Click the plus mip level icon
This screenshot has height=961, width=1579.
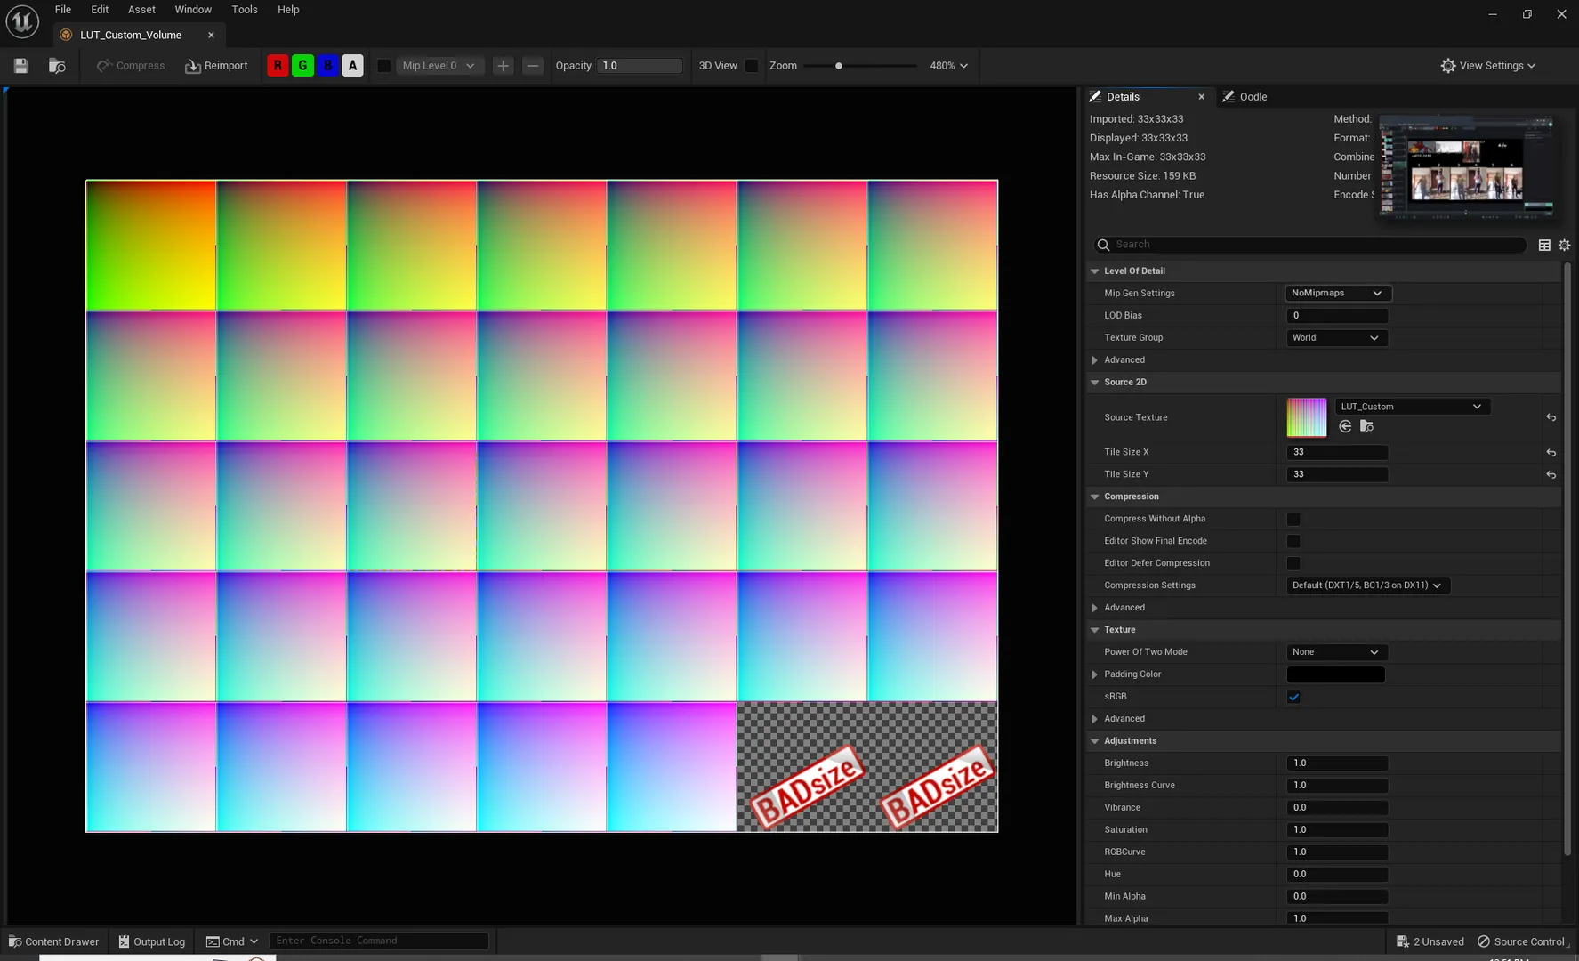tap(503, 66)
